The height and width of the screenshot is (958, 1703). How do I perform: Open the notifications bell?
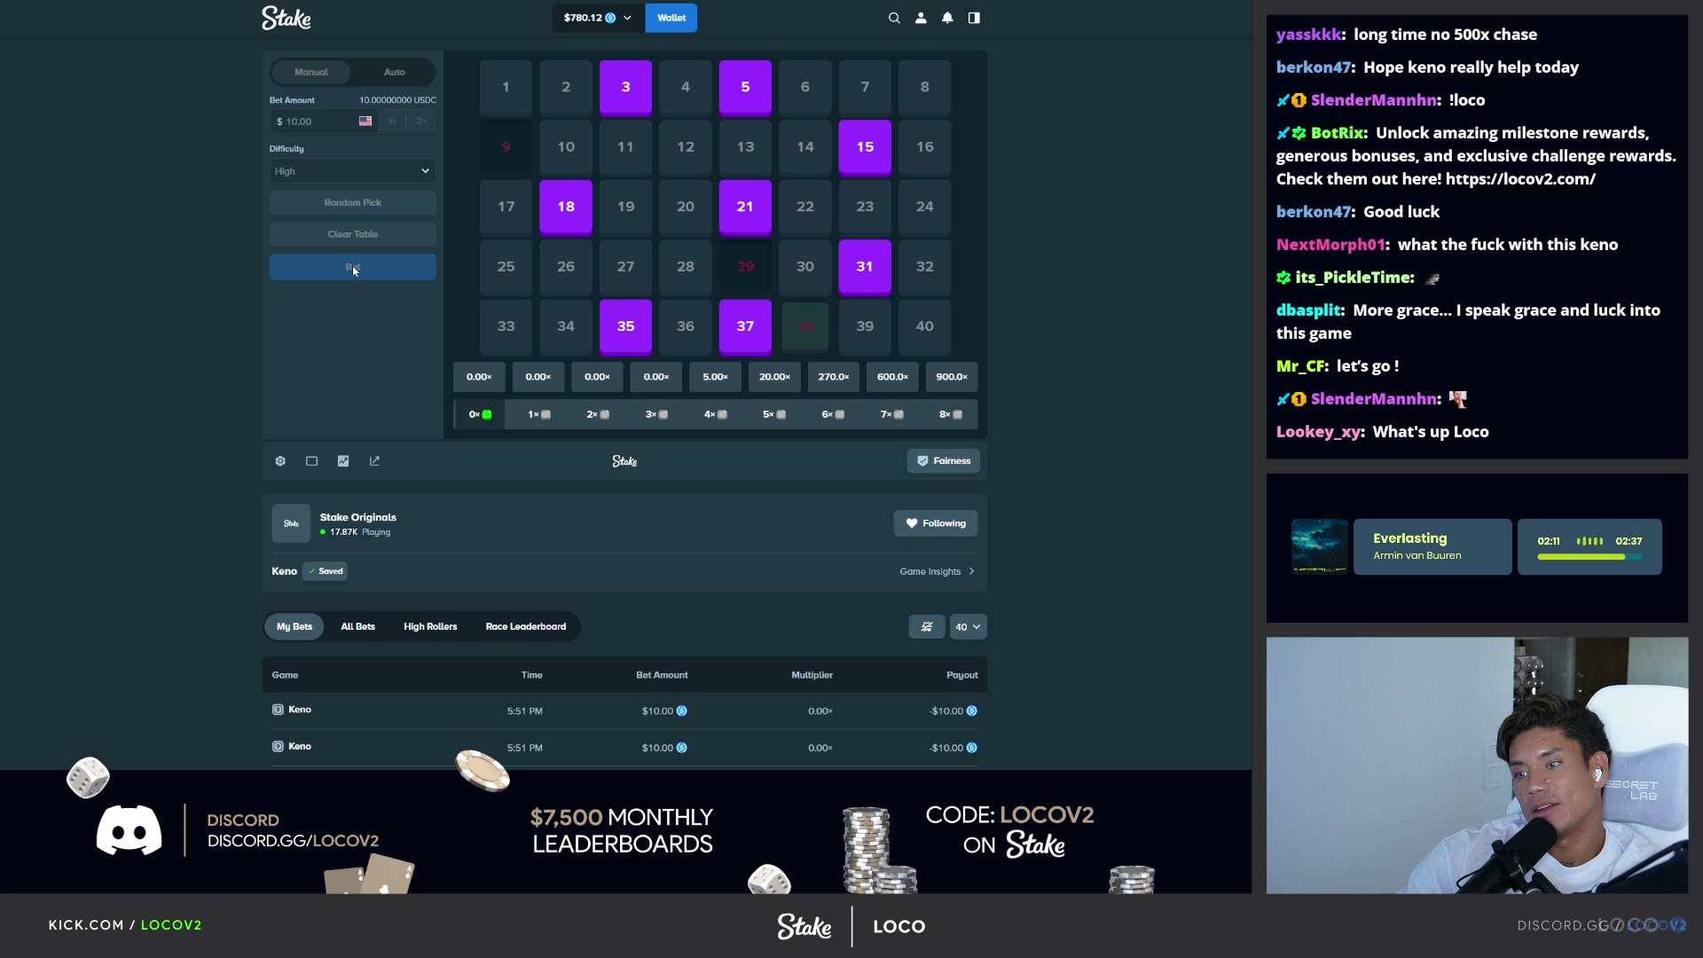coord(947,18)
